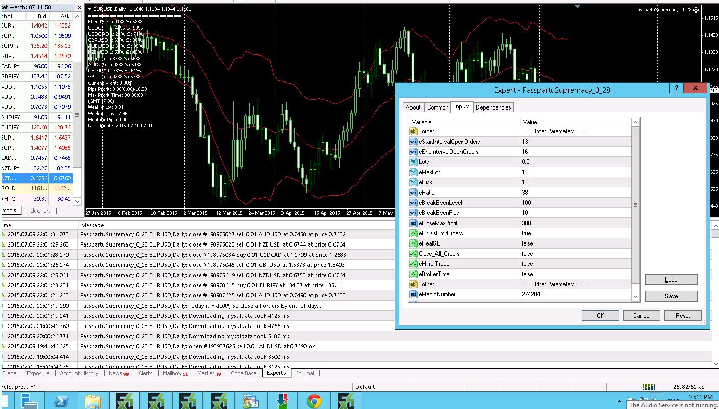Select the eRealSL false value cell
This screenshot has width=719, height=409.
point(575,243)
